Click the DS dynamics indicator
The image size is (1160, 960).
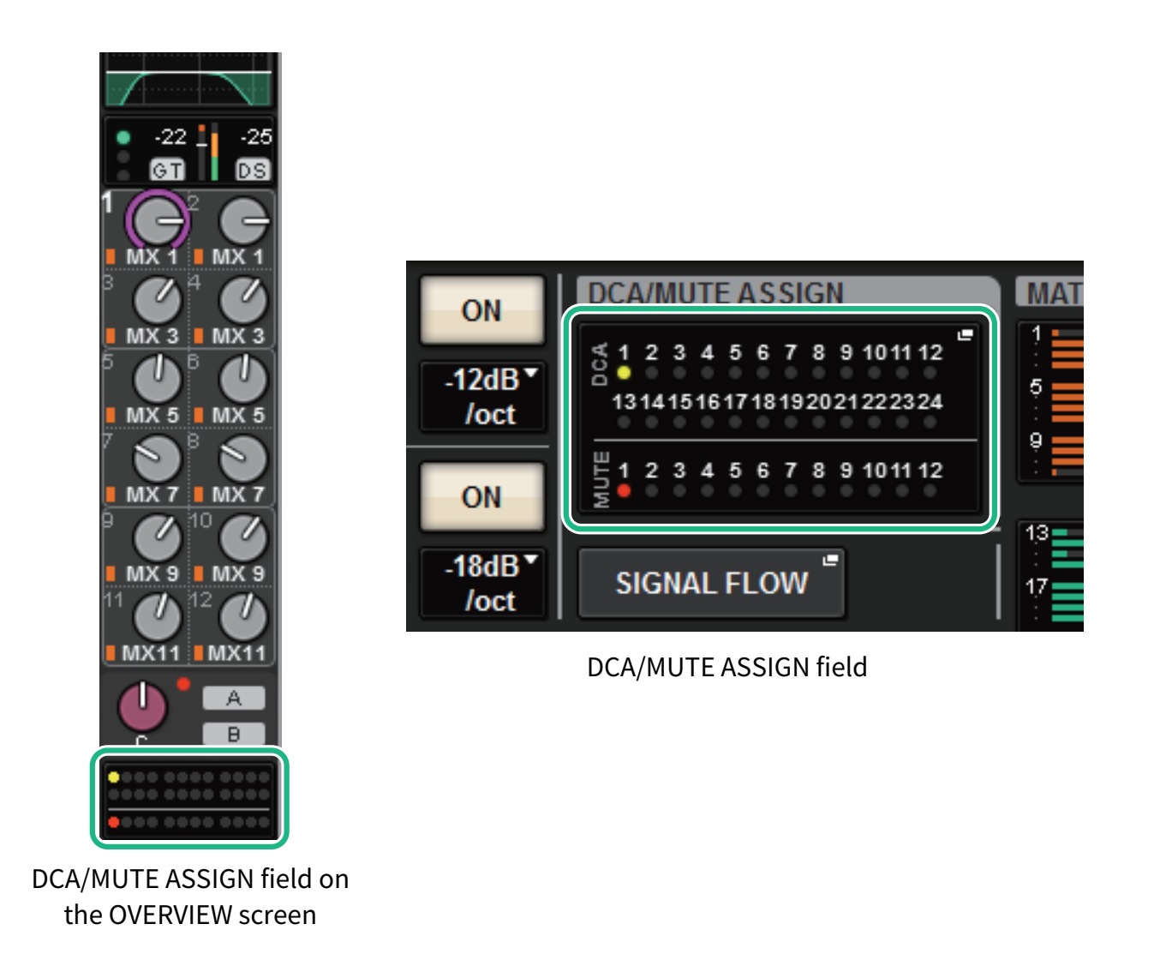(x=252, y=171)
